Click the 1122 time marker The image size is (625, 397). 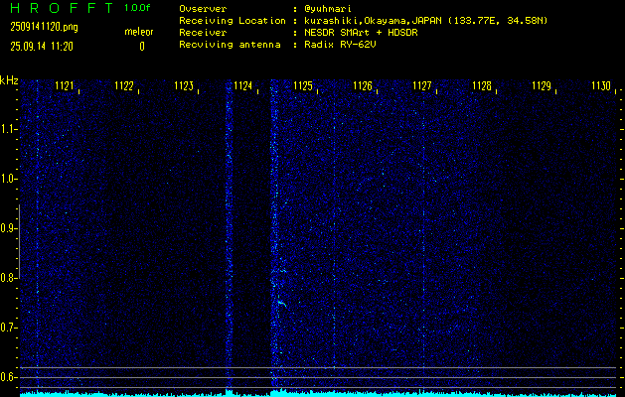tap(124, 86)
